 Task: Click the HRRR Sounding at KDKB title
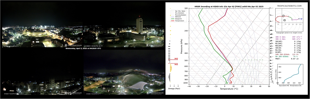pyautogui.click(x=229, y=6)
